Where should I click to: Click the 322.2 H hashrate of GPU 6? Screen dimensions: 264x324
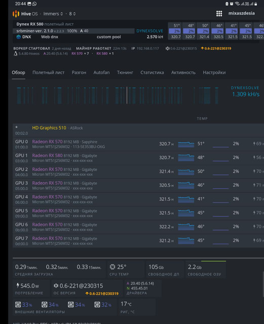(166, 227)
